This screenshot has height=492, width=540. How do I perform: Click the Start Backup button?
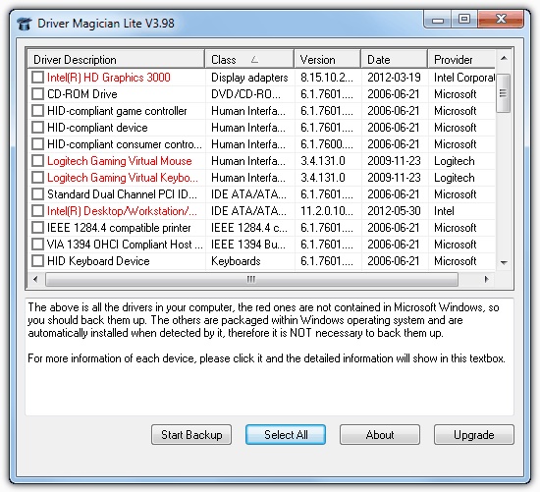click(191, 435)
